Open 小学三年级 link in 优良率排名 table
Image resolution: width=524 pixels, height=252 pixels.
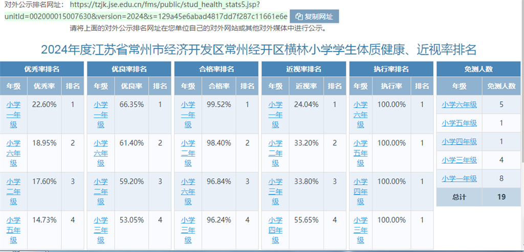(x=101, y=230)
